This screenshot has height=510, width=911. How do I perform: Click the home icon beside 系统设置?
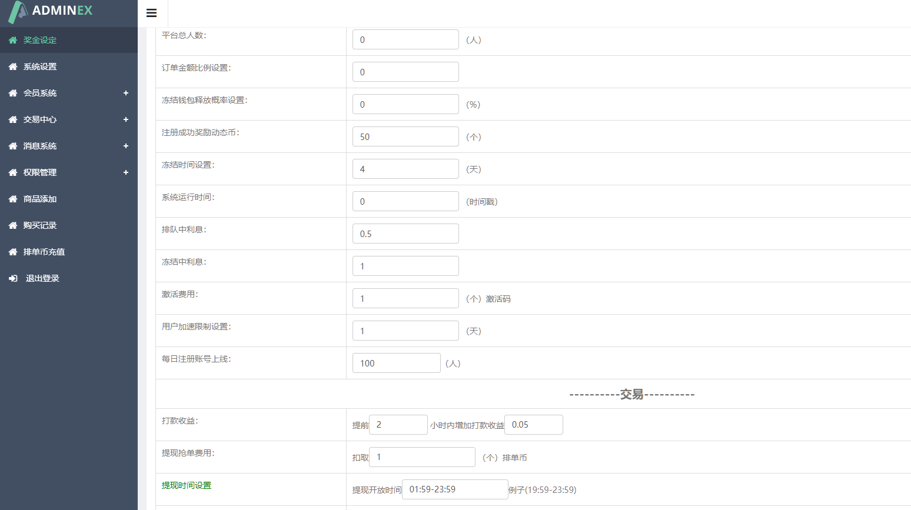(x=13, y=66)
